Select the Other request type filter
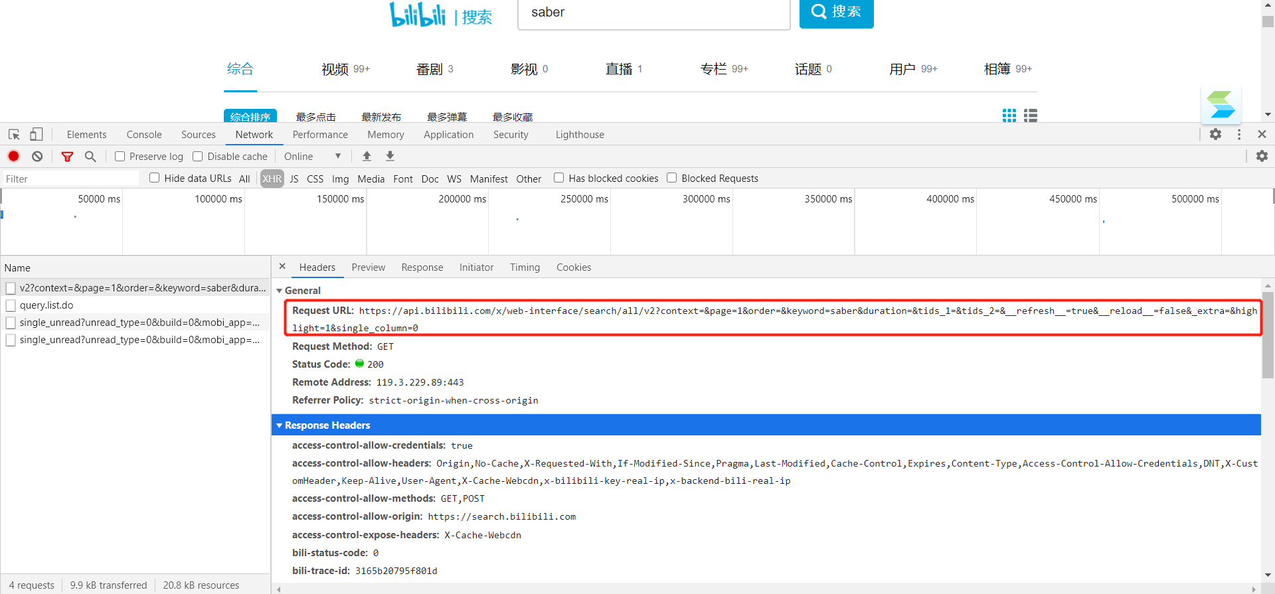Viewport: 1275px width, 594px height. pyautogui.click(x=529, y=179)
